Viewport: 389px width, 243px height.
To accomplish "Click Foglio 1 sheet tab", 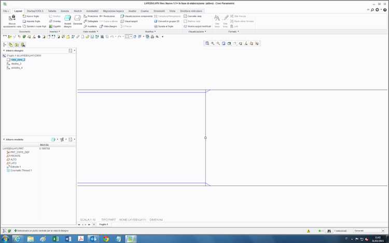I will [x=104, y=224].
